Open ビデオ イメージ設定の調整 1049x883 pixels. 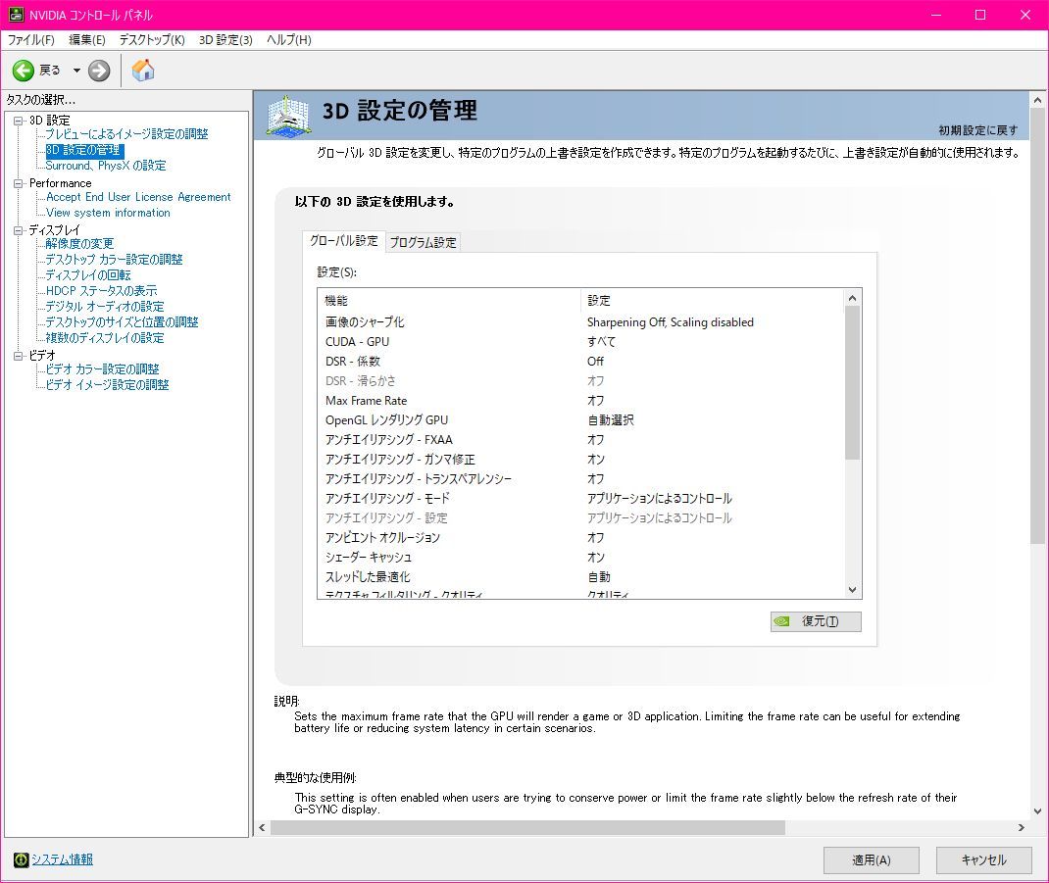[107, 384]
